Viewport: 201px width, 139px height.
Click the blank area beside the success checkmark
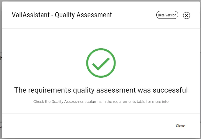click(x=46, y=63)
